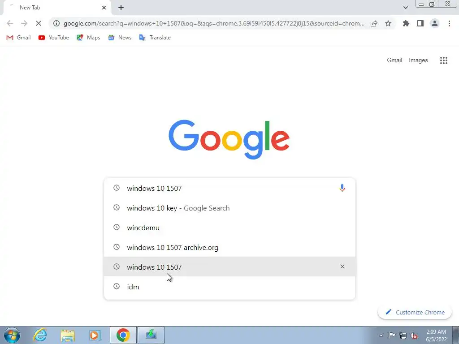
Task: Close the New Tab tab
Action: point(104,8)
